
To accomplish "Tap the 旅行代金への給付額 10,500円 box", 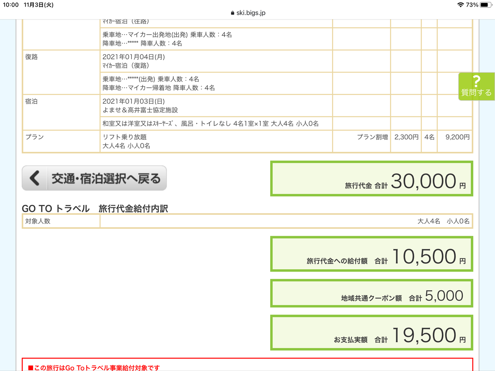I will [372, 254].
